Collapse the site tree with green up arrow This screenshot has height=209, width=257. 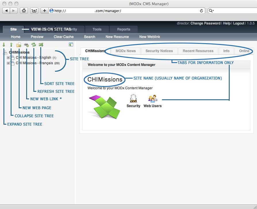click(11, 45)
